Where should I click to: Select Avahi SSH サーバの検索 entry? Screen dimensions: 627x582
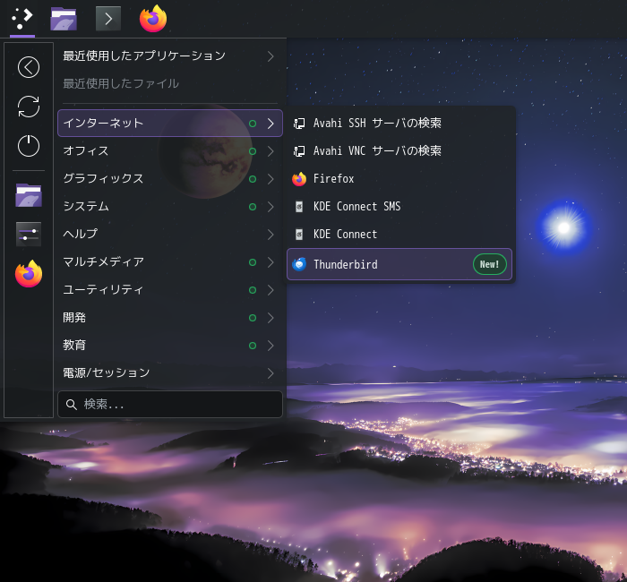coord(399,124)
